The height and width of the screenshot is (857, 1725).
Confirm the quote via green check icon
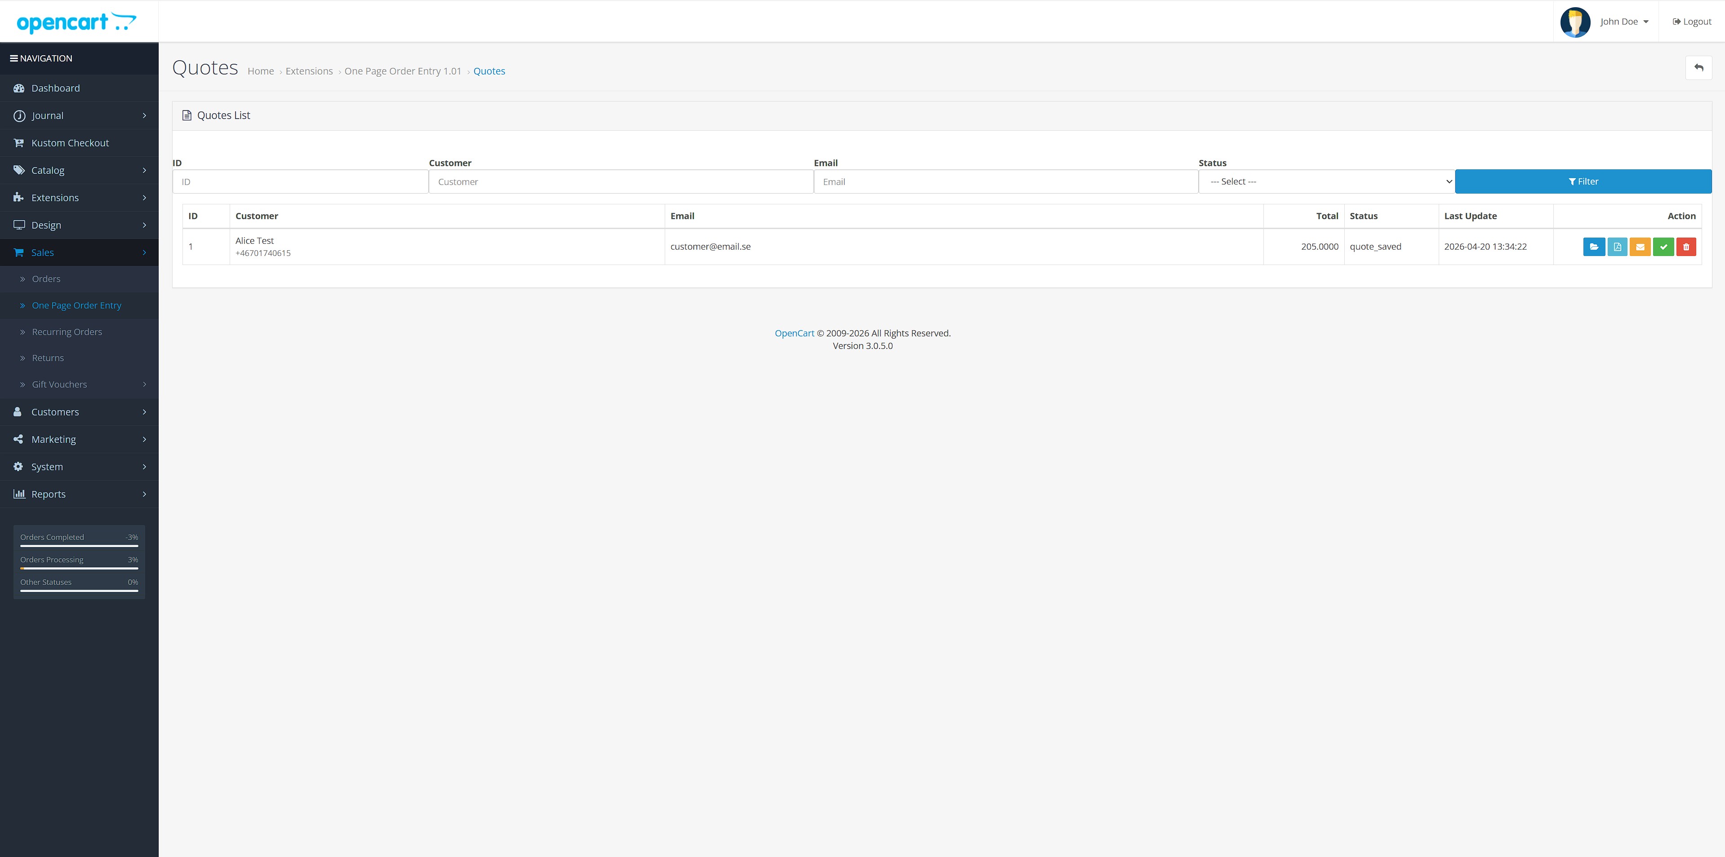[1663, 246]
